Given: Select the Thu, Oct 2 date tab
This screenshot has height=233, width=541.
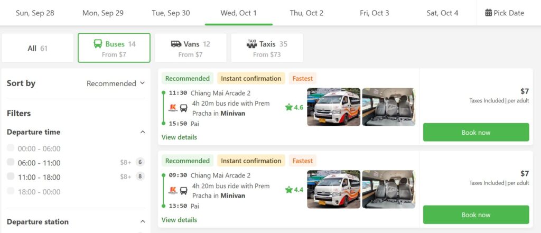Looking at the screenshot, I should pyautogui.click(x=306, y=13).
